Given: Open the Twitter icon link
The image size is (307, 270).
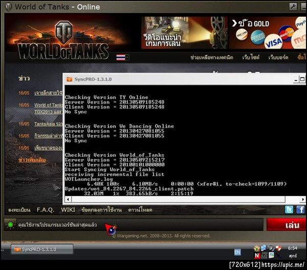Looking at the screenshot, I should coord(289,210).
